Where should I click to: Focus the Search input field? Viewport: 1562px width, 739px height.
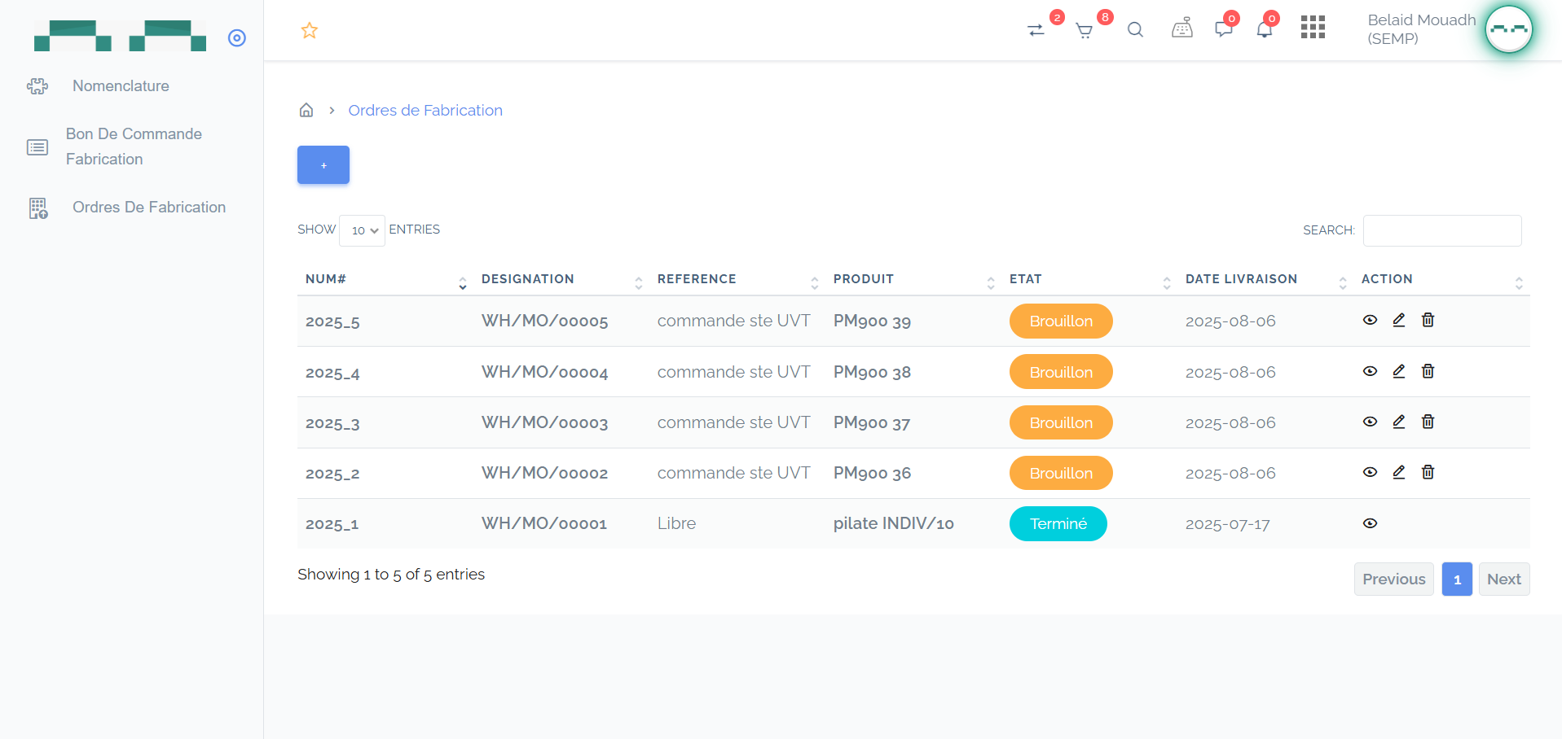1442,230
